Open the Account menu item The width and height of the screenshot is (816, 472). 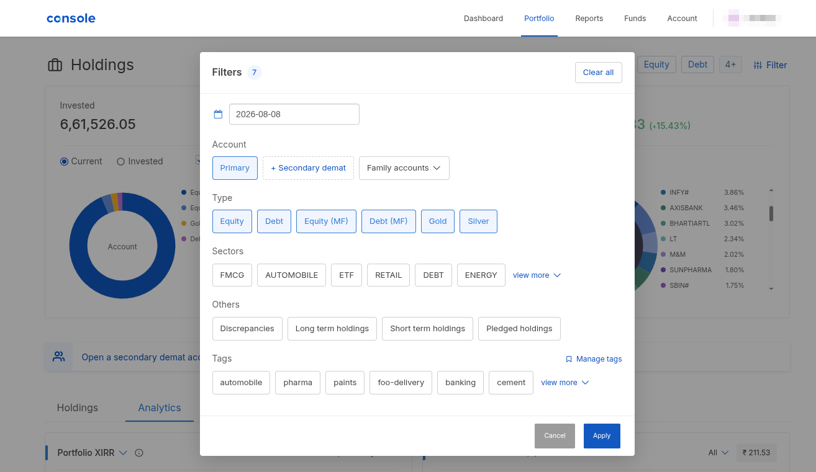tap(682, 19)
